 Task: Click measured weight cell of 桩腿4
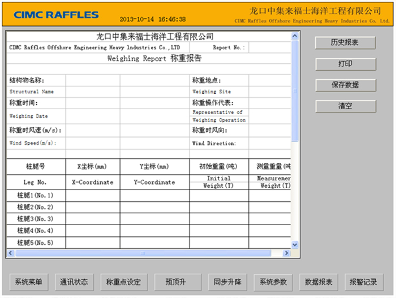point(270,231)
